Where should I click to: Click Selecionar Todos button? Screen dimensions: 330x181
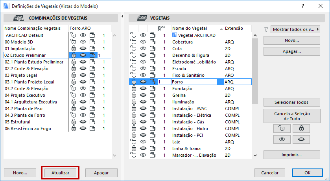tap(292, 102)
